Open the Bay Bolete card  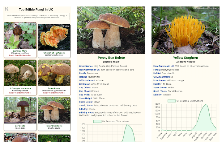point(20,114)
